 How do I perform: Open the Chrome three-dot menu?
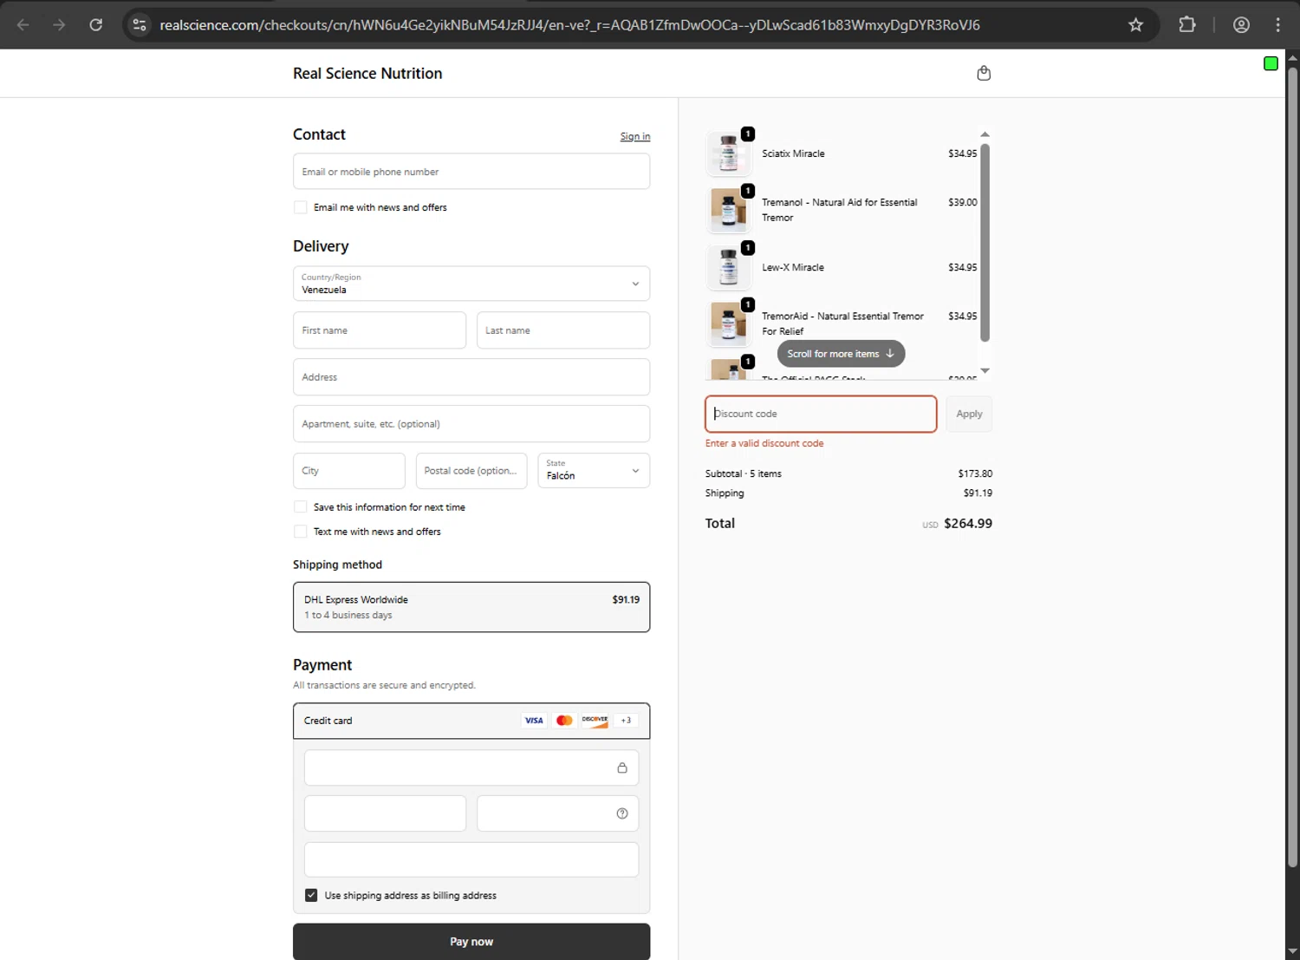(1277, 25)
